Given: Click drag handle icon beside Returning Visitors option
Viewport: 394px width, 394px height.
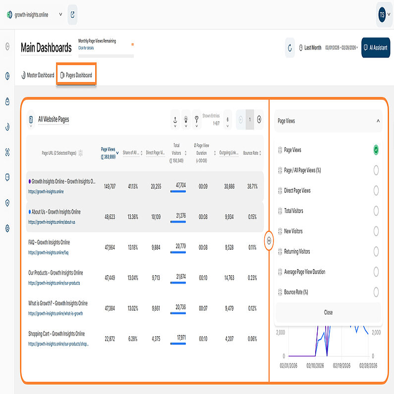Looking at the screenshot, I should coord(280,252).
